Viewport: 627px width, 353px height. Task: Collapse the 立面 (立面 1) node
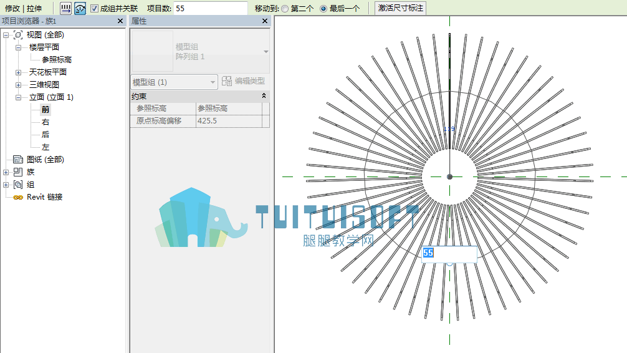pos(19,97)
